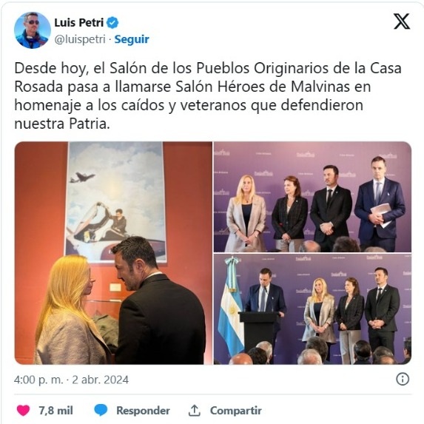This screenshot has width=424, height=424.
Task: Click the 2 abr. 2024 date
Action: [101, 380]
